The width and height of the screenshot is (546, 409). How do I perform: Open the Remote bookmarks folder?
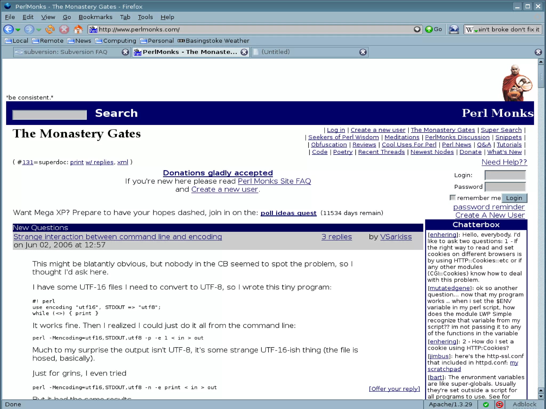point(48,41)
